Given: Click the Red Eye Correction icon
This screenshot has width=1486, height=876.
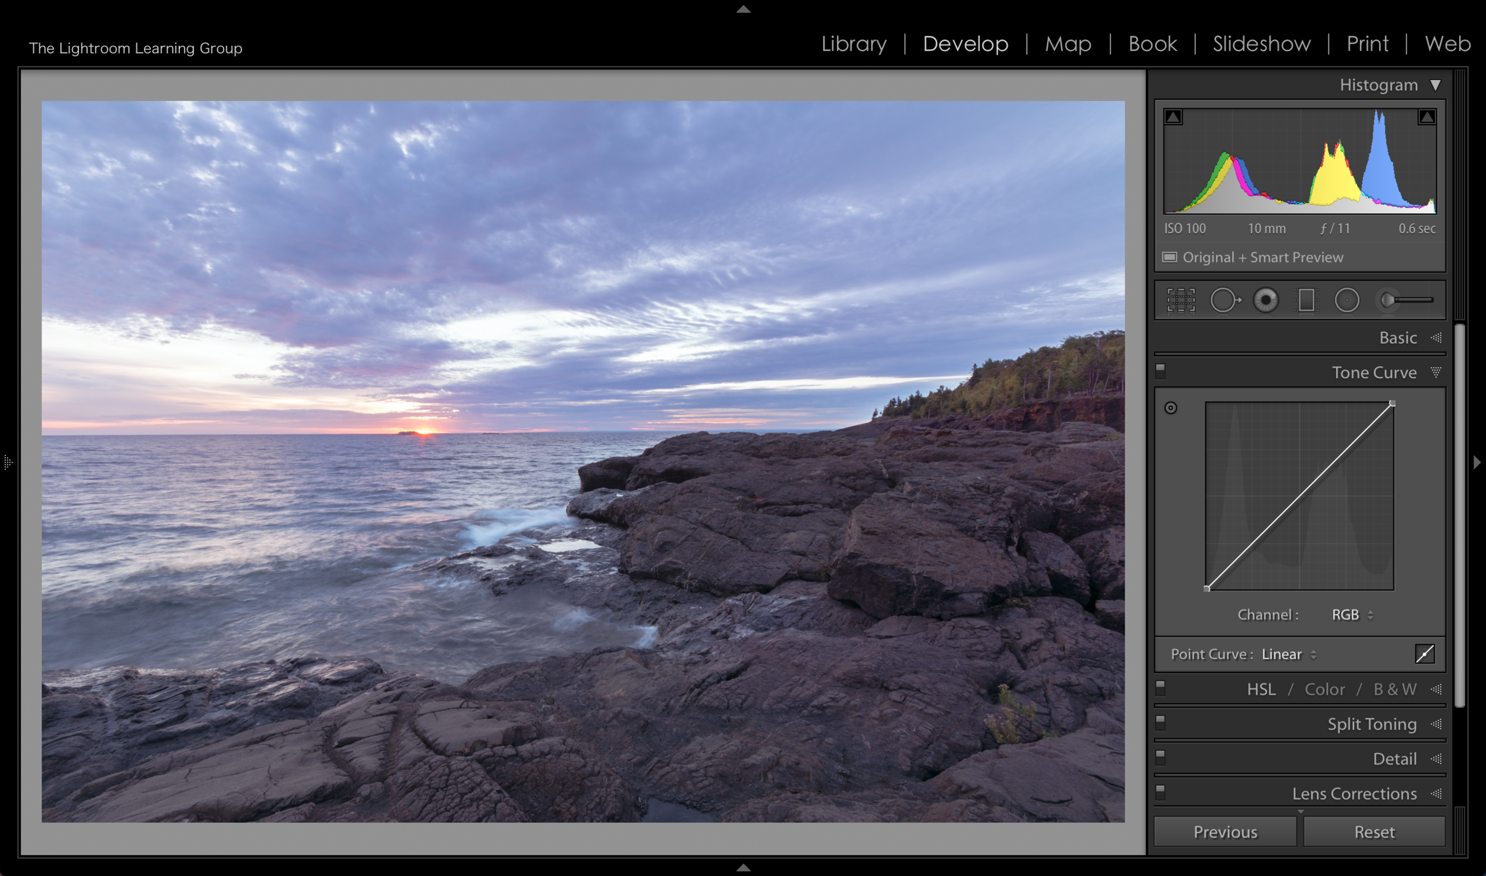Looking at the screenshot, I should [1267, 301].
